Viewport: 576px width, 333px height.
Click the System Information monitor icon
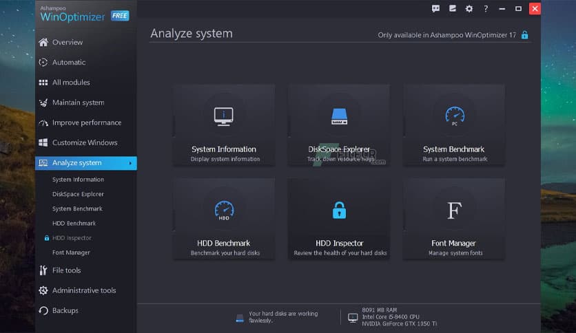coord(224,117)
